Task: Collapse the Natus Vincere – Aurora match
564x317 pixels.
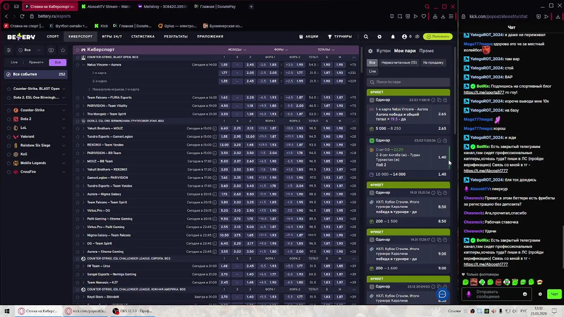Action: pos(83,65)
